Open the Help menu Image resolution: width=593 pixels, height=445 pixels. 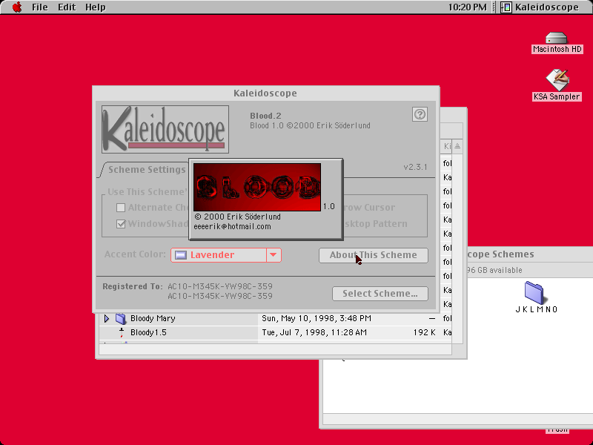(x=96, y=7)
